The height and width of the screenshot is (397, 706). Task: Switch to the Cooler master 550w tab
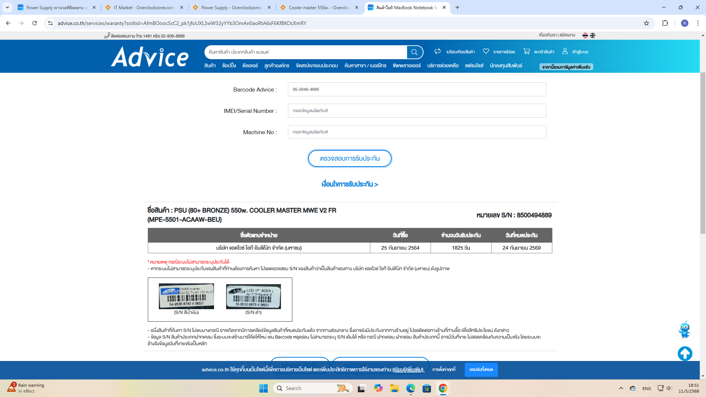319,7
